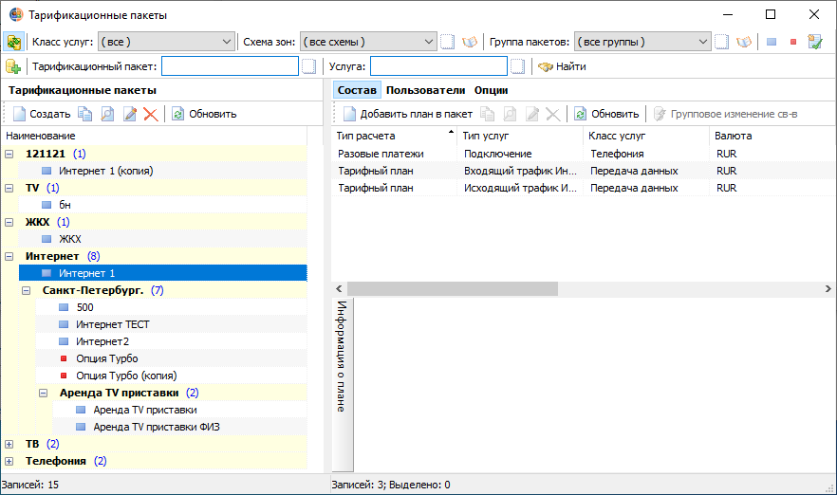Select the ЖКХ package under ЖКХ group
The height and width of the screenshot is (495, 837).
coord(163,239)
